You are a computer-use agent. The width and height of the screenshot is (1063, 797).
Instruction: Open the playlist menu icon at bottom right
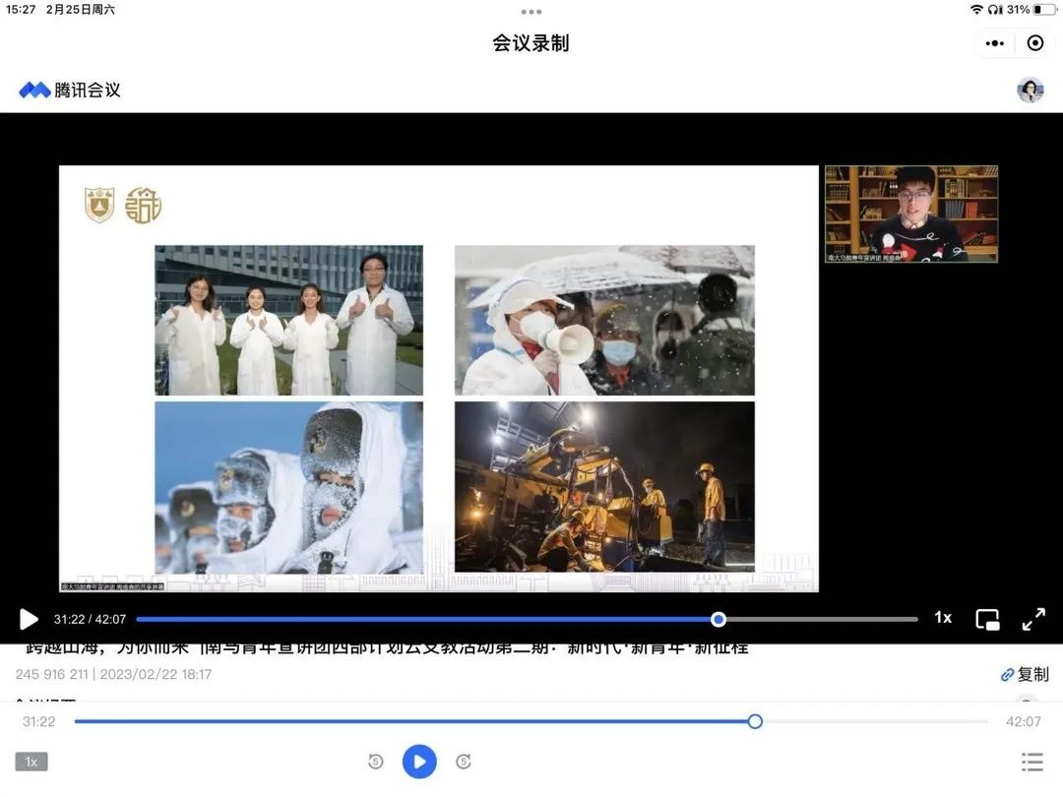1032,762
